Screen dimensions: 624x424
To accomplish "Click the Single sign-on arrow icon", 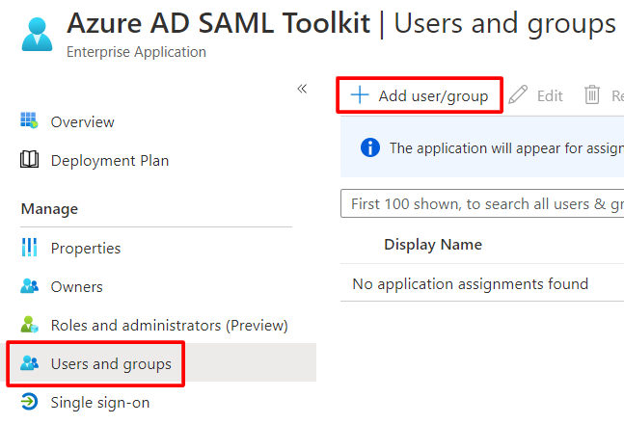I will (x=30, y=402).
